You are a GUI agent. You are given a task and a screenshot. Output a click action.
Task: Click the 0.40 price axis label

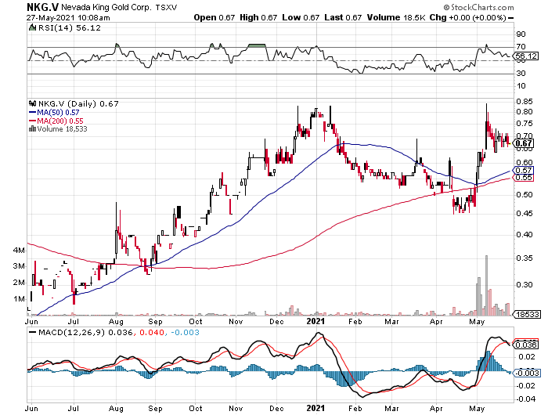[x=525, y=234]
